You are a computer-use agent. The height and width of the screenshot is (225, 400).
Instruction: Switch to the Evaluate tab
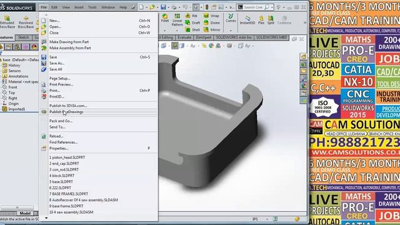coord(184,37)
